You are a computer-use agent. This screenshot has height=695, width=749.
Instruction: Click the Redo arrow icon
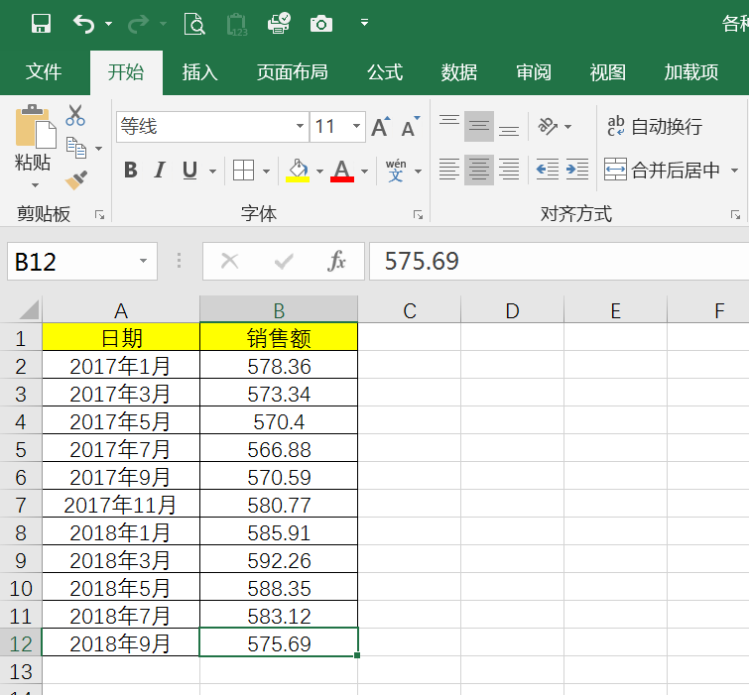tap(139, 24)
